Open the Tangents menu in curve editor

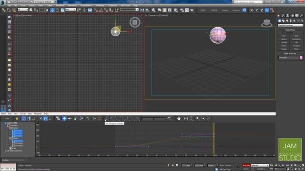[x=38, y=114]
